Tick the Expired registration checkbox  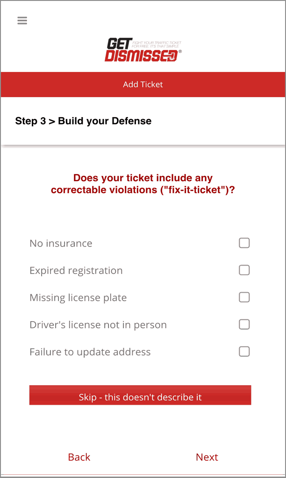[244, 270]
